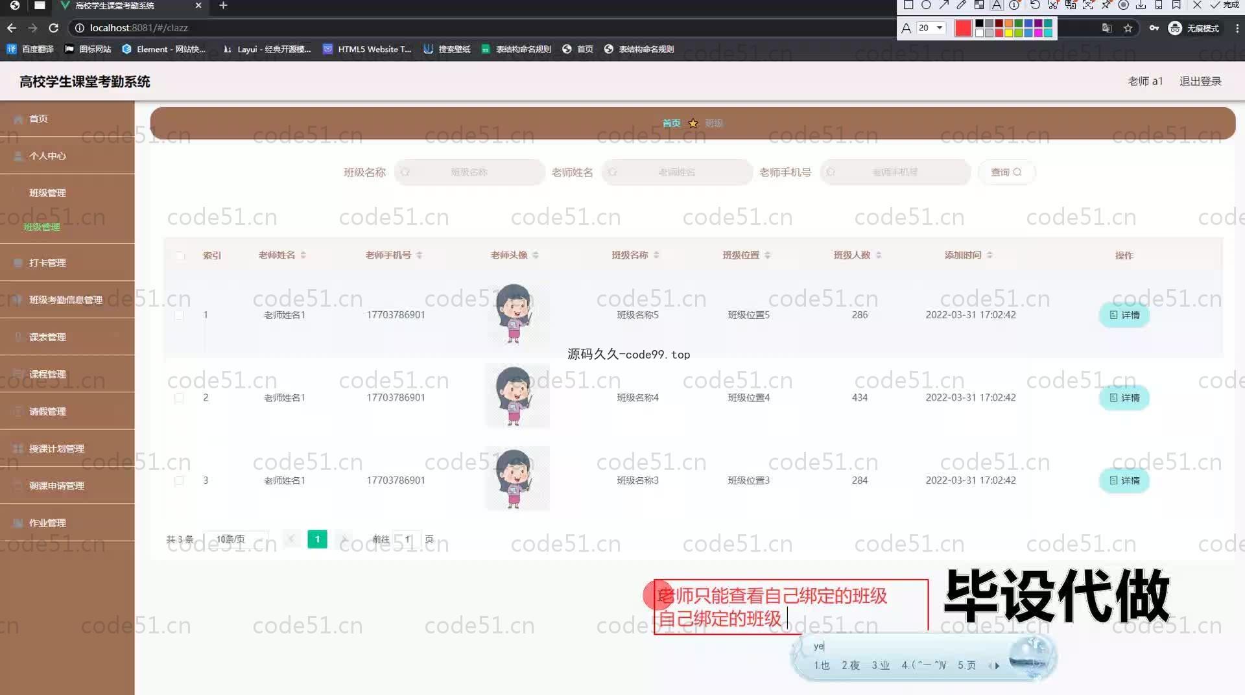Open 个人中心 in the sidebar
This screenshot has width=1245, height=695.
(67, 156)
